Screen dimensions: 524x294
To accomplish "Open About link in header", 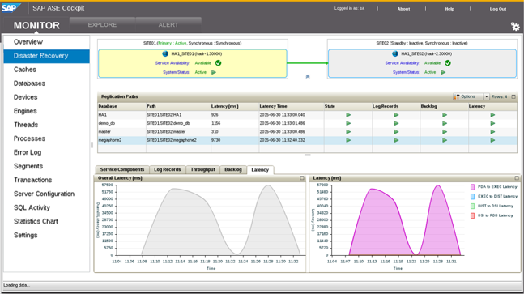I will (x=403, y=9).
